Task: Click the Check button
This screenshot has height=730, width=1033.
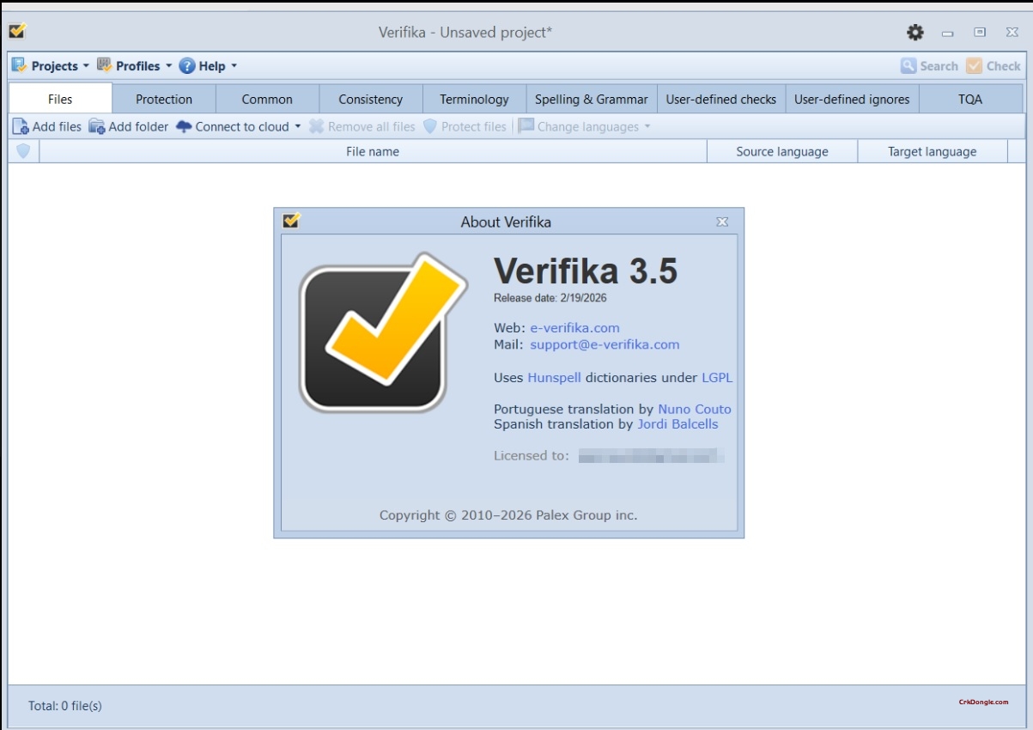Action: [994, 65]
